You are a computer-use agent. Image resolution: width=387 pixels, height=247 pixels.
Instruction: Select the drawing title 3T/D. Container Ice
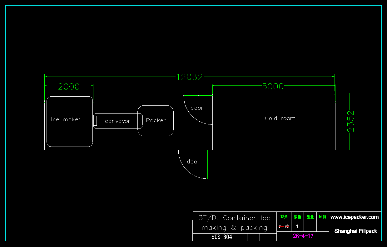[x=234, y=218]
